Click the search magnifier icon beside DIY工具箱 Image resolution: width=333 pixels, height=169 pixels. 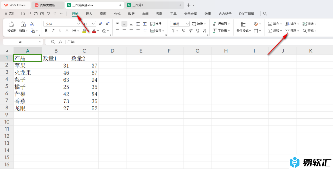coord(265,13)
